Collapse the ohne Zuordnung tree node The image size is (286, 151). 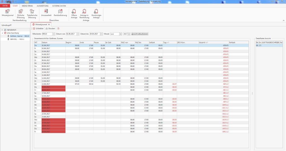click(x=2, y=33)
